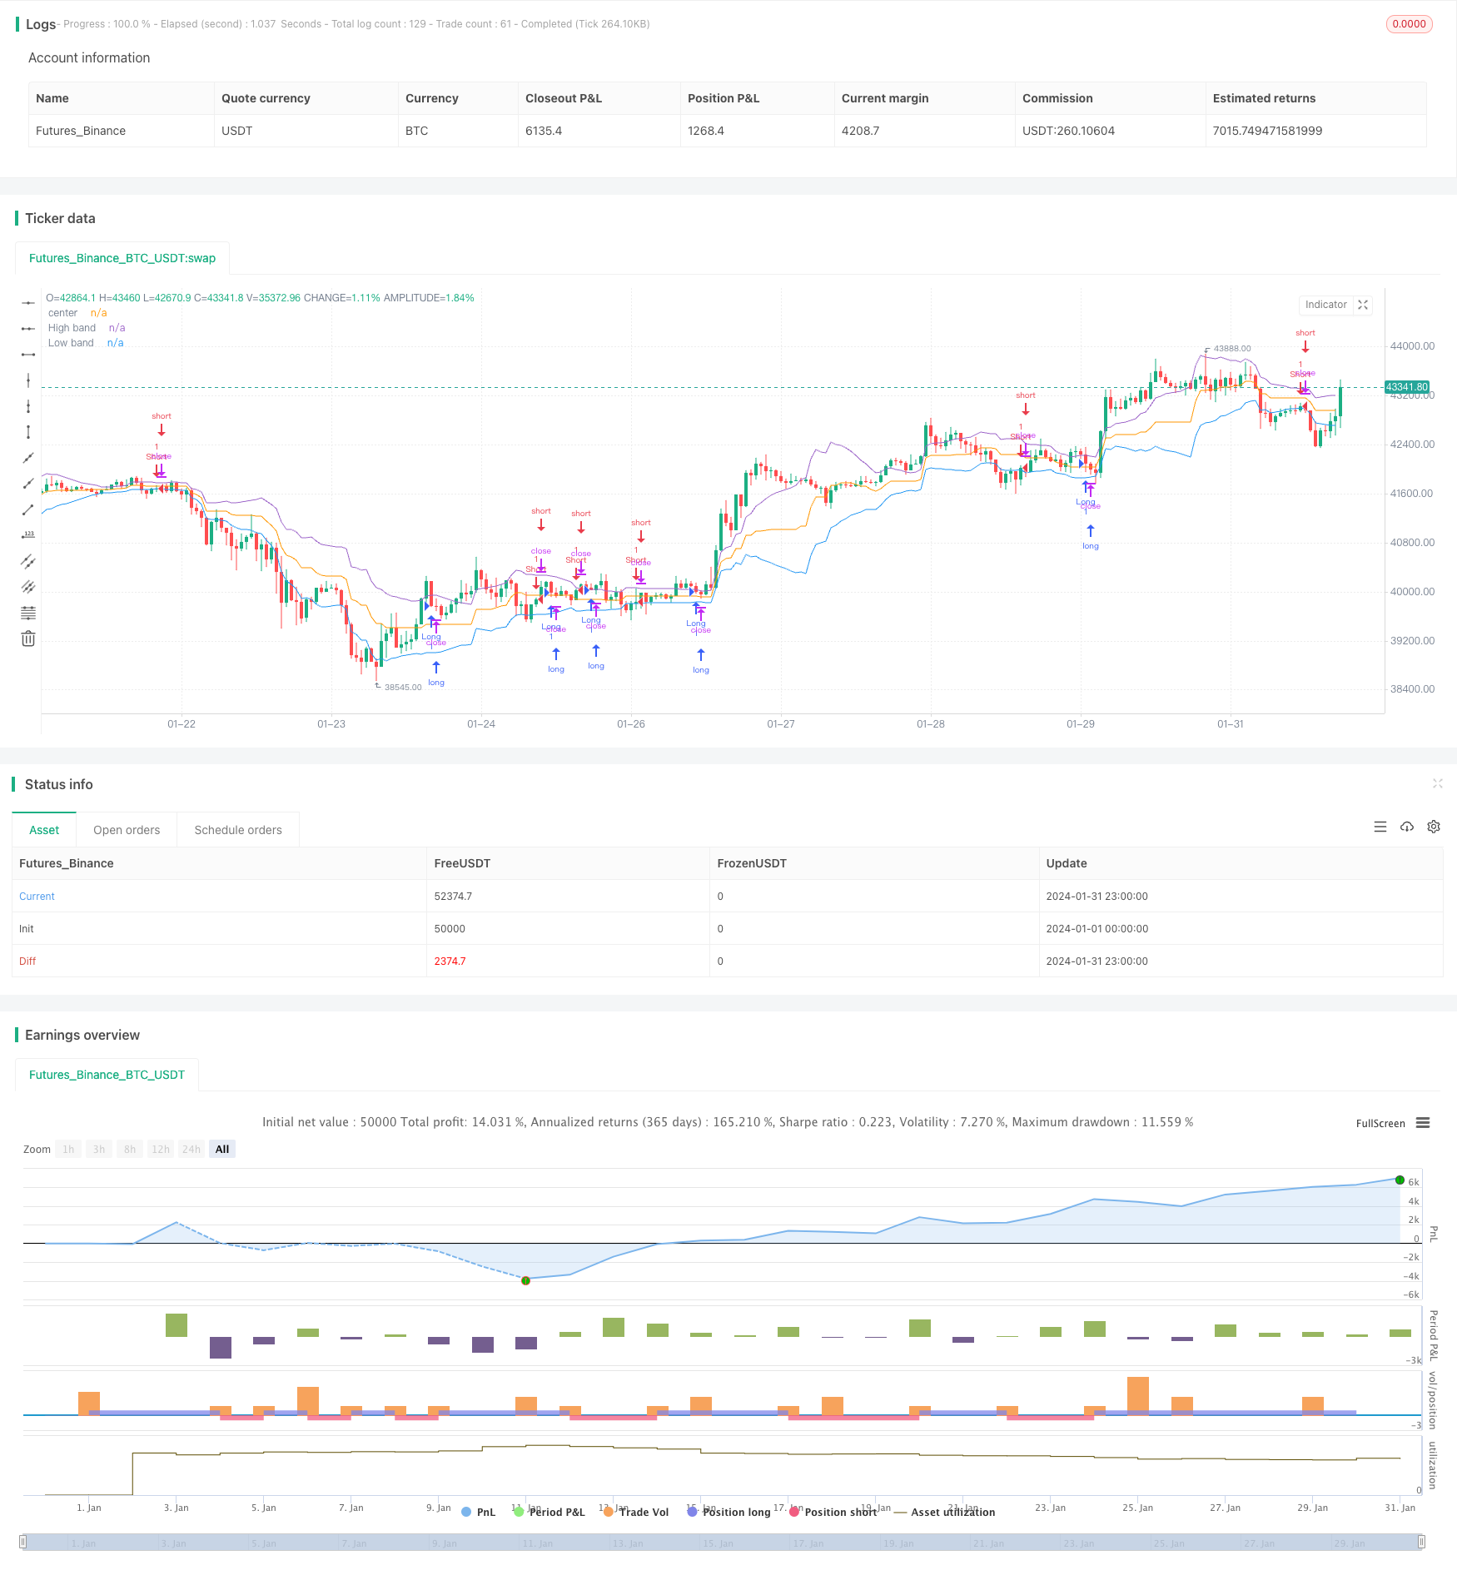Select the parallel straight lines tool
This screenshot has height=1575, width=1457.
pyautogui.click(x=28, y=587)
